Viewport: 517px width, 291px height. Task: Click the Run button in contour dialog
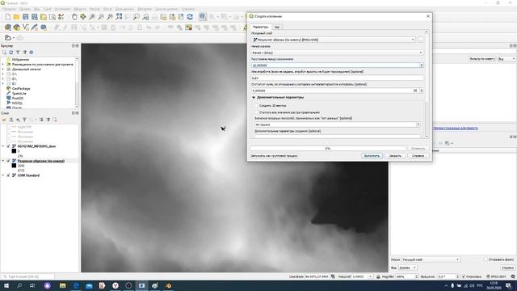[x=372, y=156]
